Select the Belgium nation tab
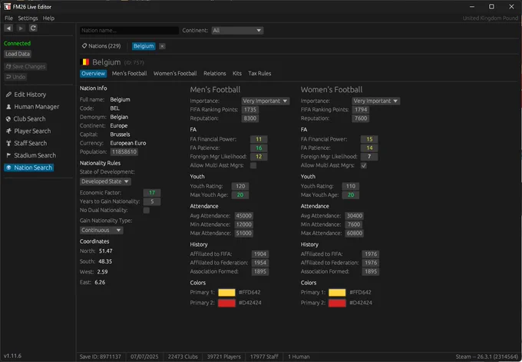 click(144, 46)
